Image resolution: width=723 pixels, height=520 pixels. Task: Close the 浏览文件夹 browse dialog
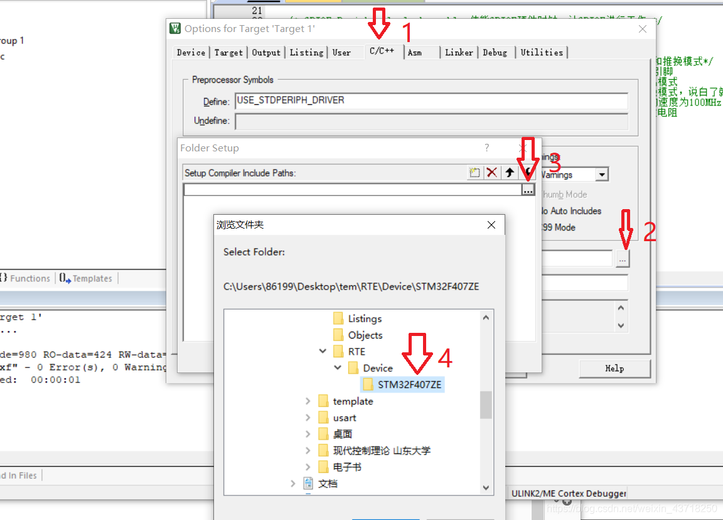(491, 225)
